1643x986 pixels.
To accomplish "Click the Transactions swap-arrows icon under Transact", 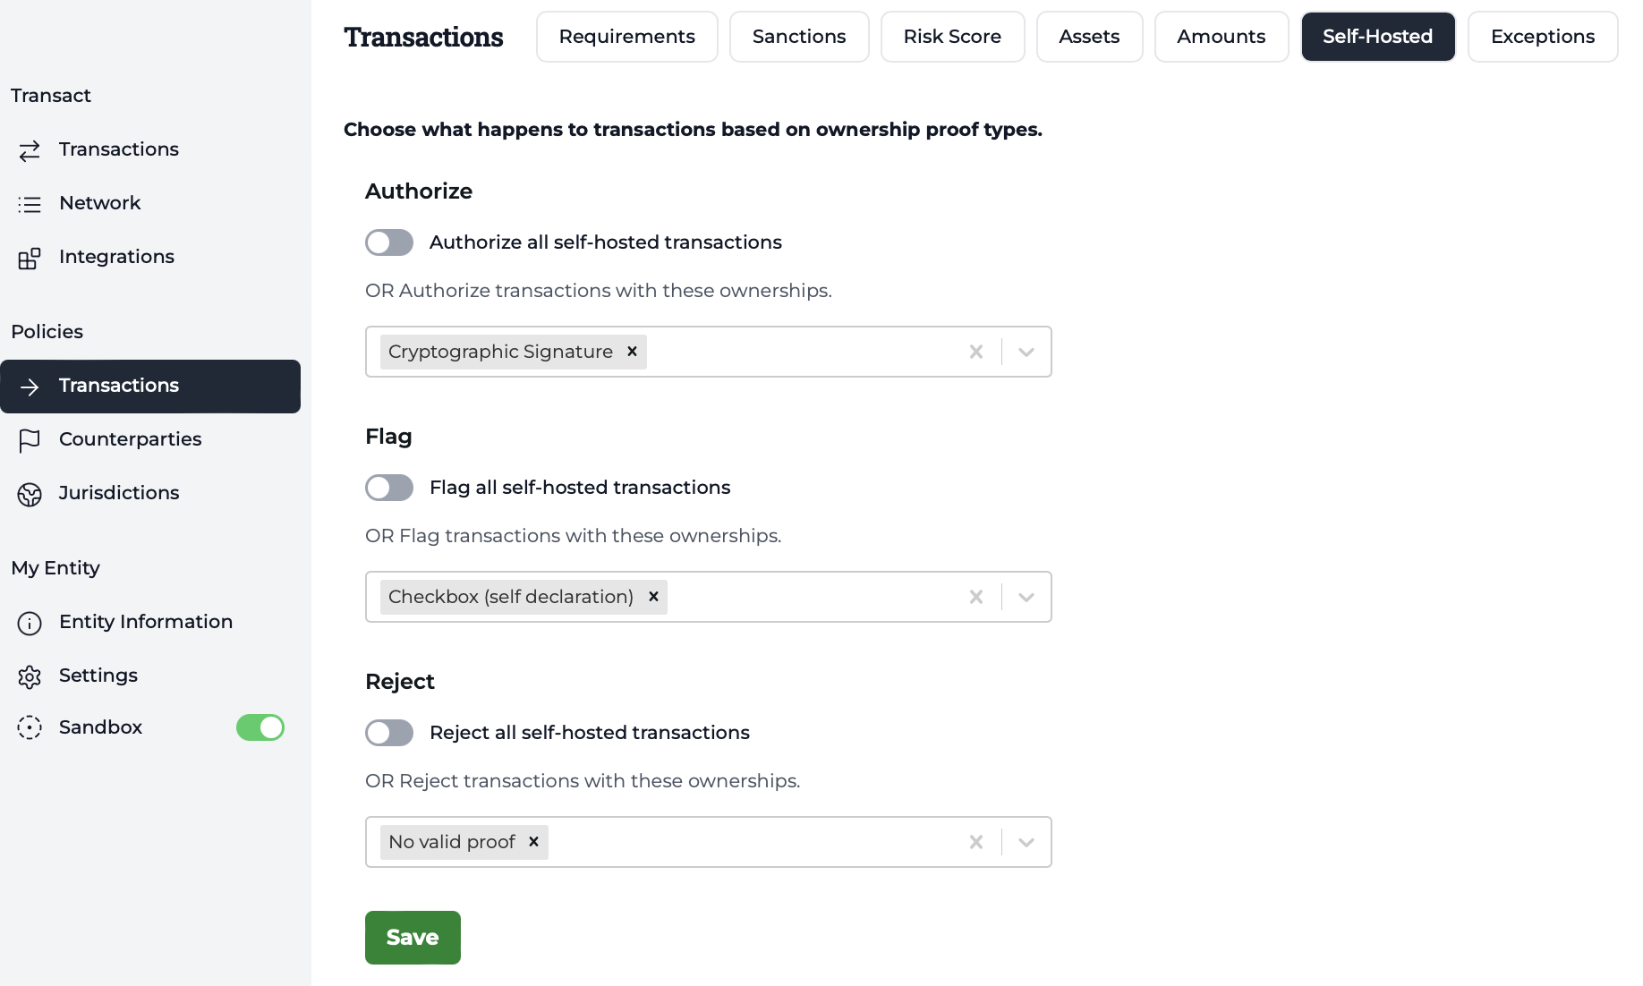I will [30, 150].
